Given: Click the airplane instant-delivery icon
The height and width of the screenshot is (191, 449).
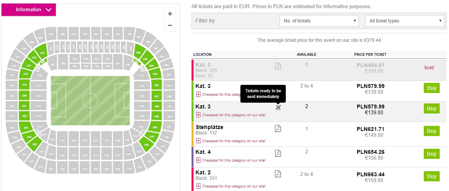Looking at the screenshot, I should (278, 107).
